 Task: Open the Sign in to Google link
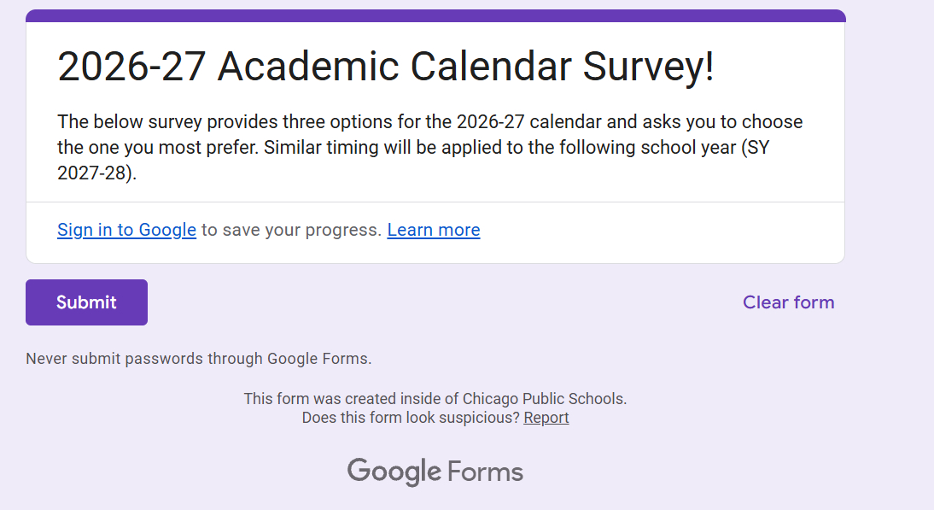pos(126,230)
